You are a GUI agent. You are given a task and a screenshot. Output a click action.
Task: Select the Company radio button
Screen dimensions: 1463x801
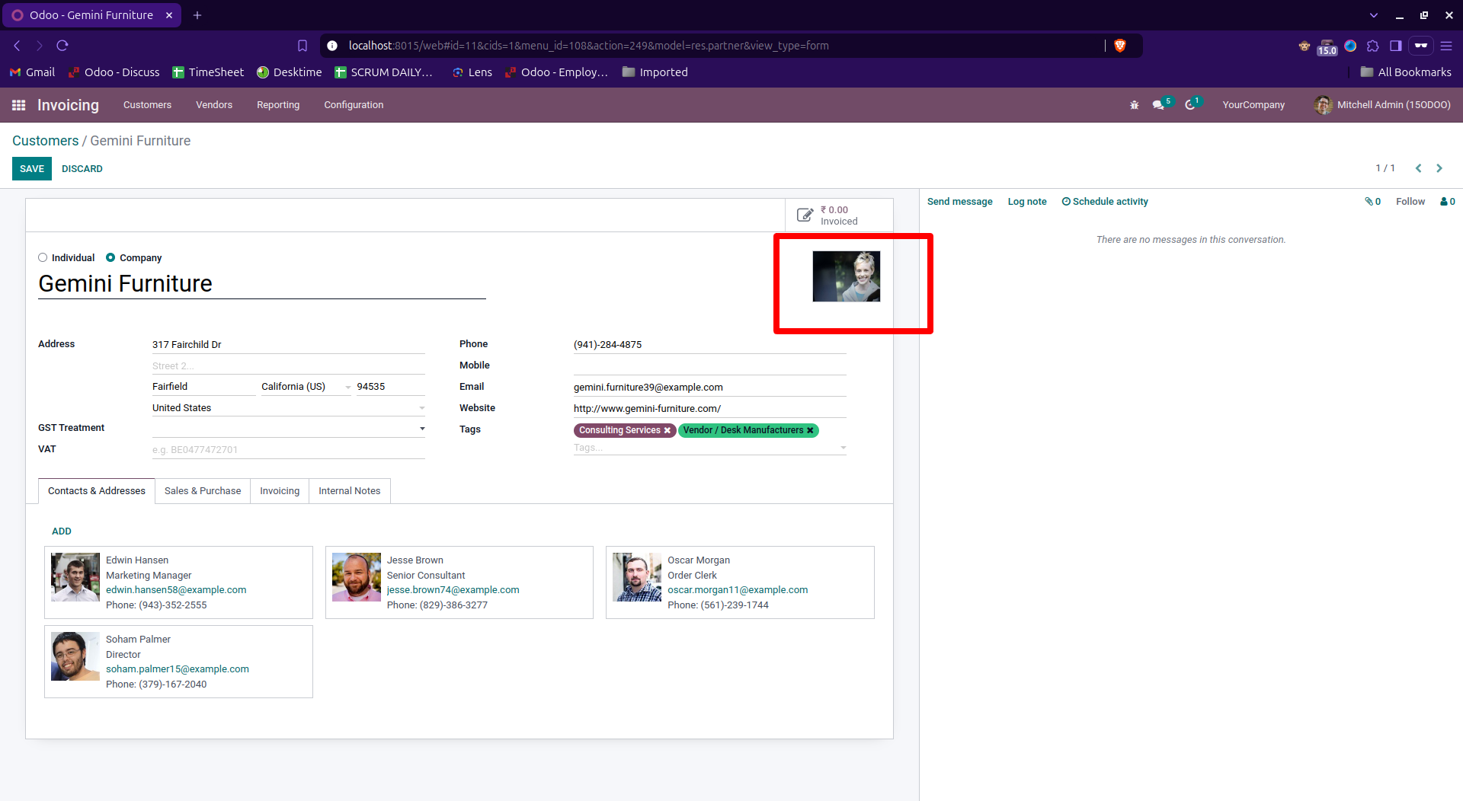110,258
